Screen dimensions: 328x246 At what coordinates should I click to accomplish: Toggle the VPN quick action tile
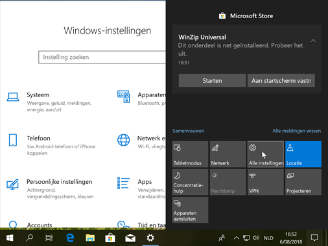point(266,182)
